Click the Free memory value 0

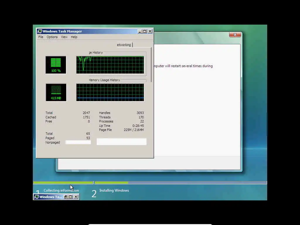pos(89,121)
